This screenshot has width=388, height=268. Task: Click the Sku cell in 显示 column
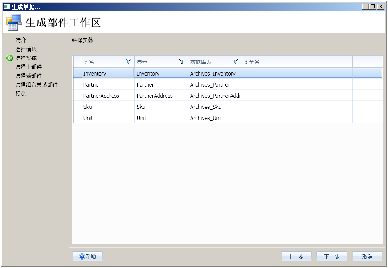(161, 107)
